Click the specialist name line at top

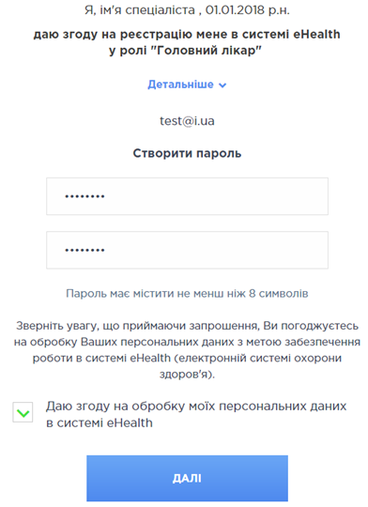(187, 10)
